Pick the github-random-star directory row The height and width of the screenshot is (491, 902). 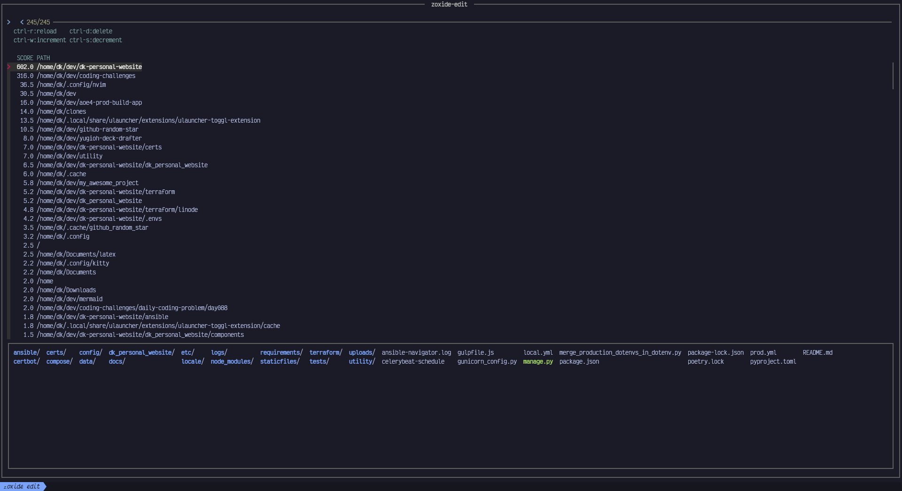tap(87, 129)
